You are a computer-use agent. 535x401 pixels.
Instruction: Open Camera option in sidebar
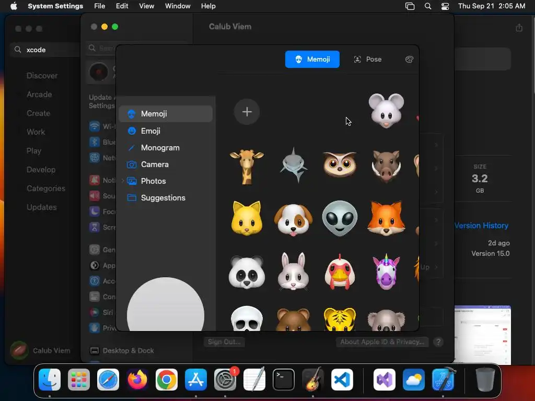click(x=166, y=164)
